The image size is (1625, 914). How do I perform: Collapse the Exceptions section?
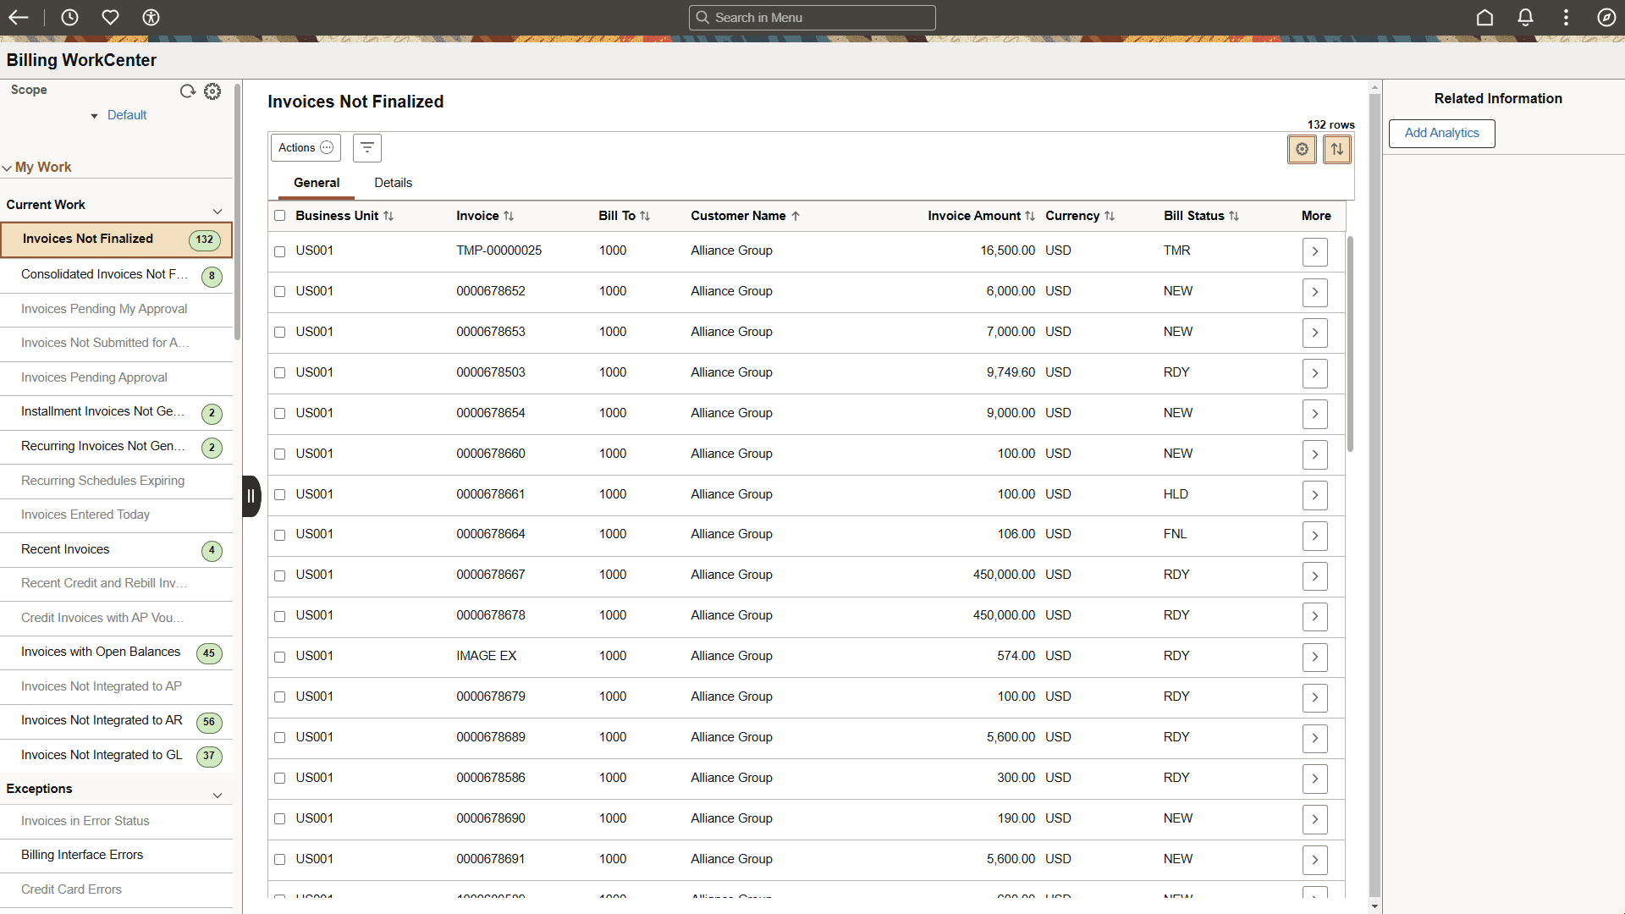218,796
